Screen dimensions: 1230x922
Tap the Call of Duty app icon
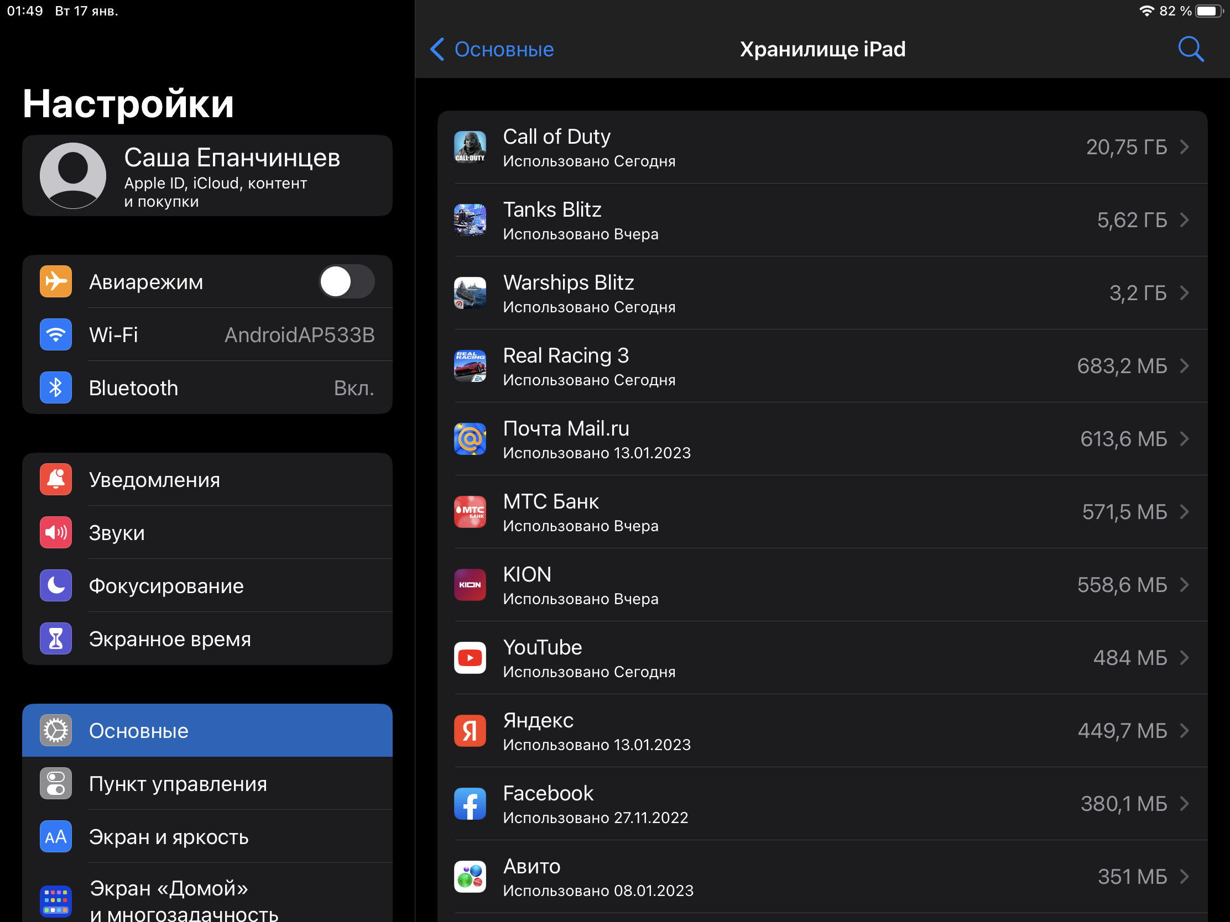470,146
